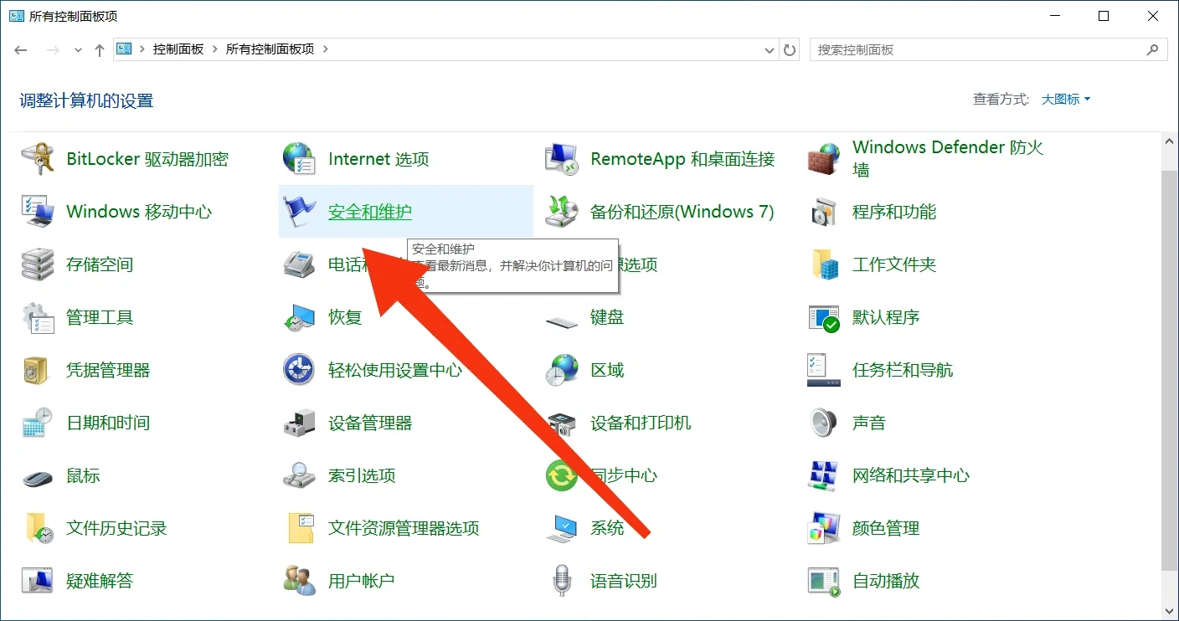The image size is (1179, 621).
Task: Expand the chevron after 所有控制面板项 breadcrumb
Action: (326, 49)
